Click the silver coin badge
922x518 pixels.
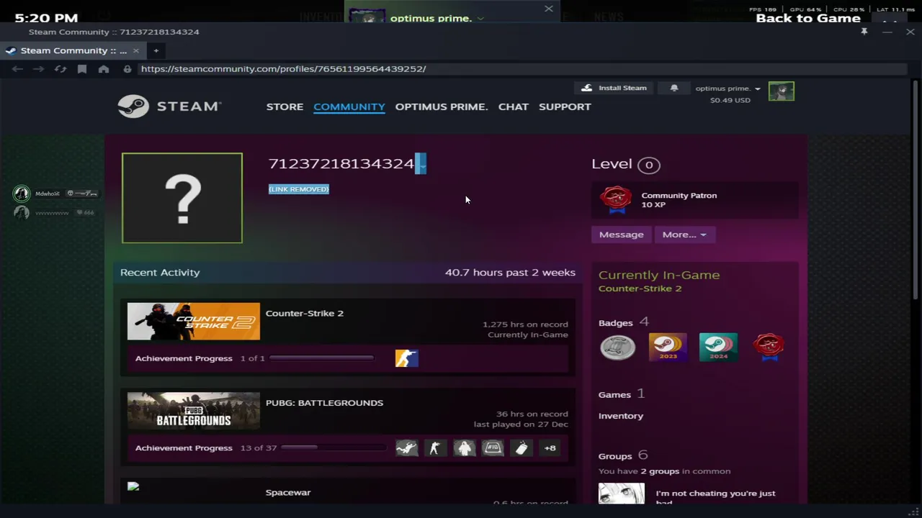617,347
